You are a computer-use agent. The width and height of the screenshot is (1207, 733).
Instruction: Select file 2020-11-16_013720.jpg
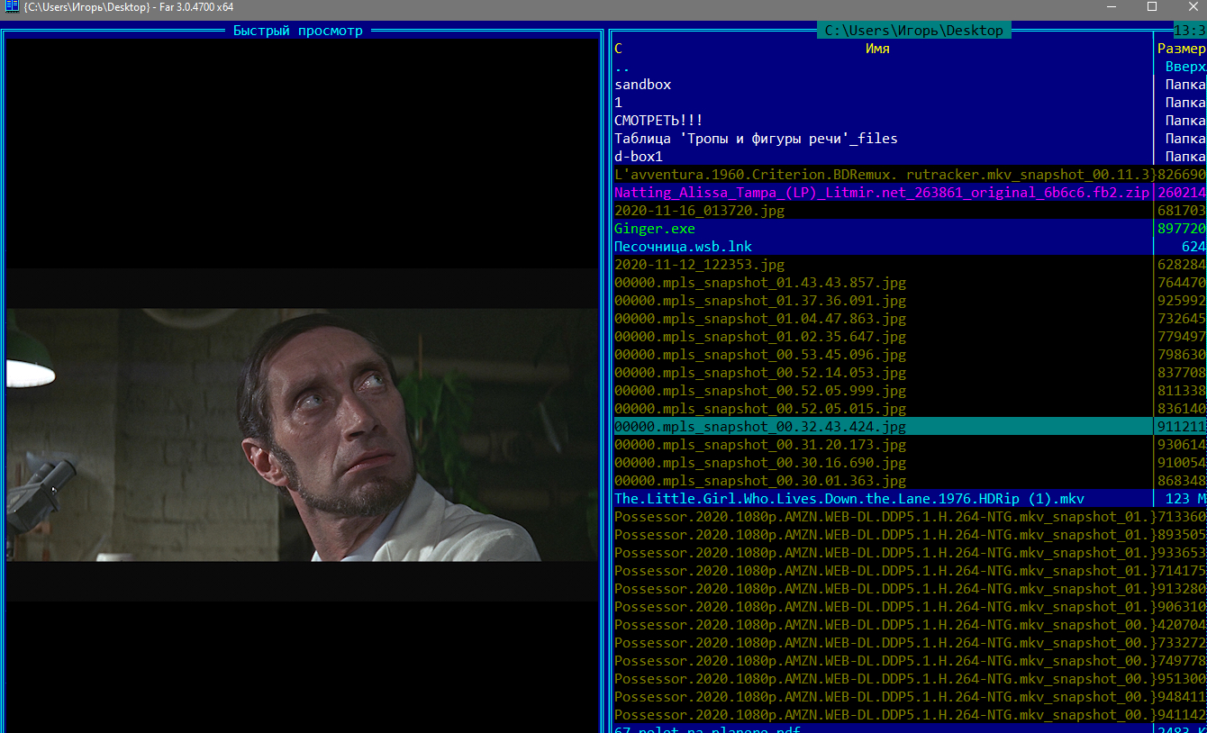click(699, 211)
